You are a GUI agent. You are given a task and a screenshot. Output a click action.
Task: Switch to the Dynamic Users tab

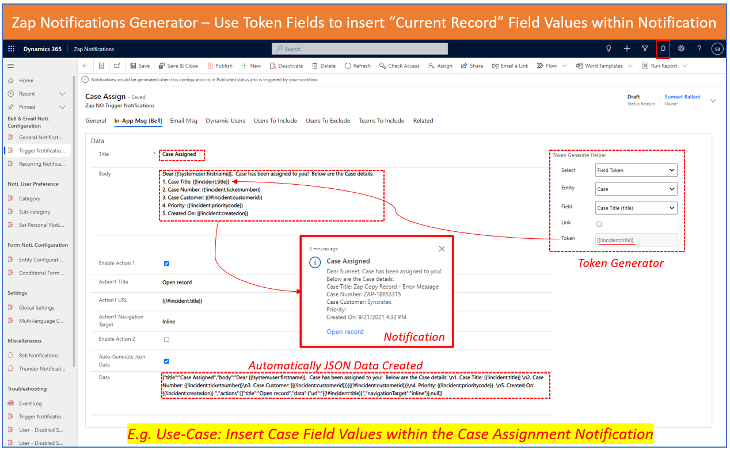pos(226,121)
